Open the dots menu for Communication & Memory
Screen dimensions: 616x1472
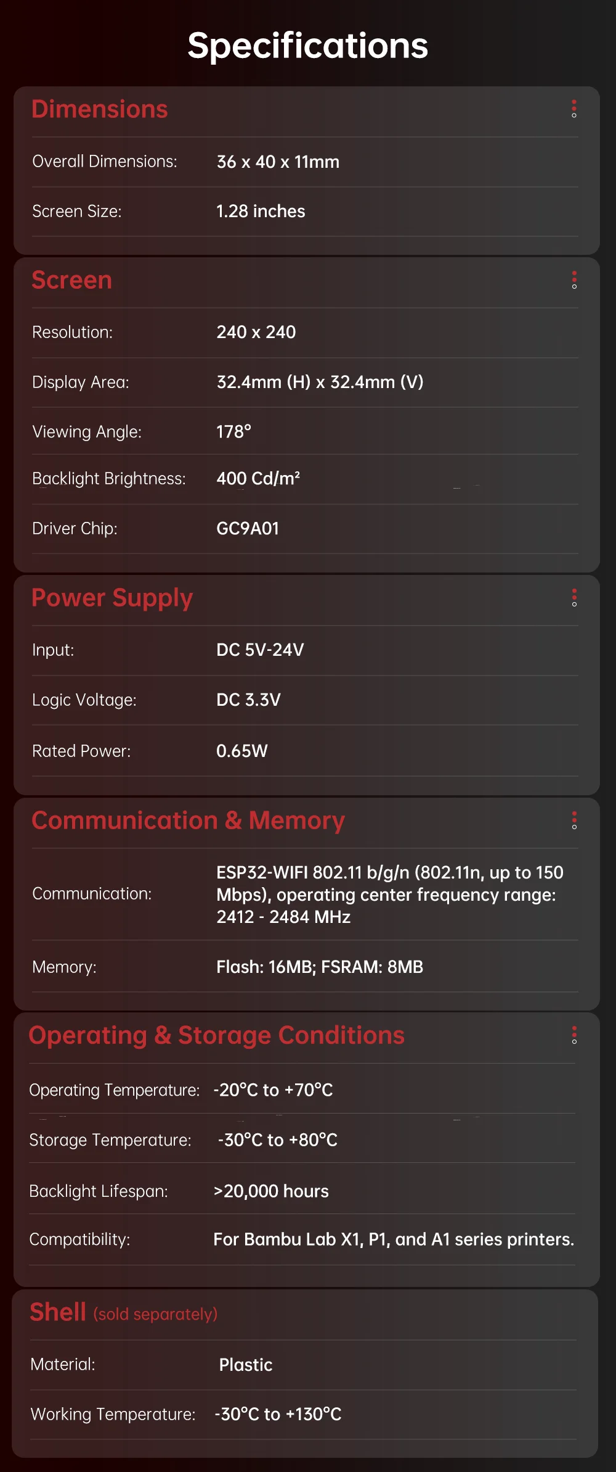click(x=574, y=821)
